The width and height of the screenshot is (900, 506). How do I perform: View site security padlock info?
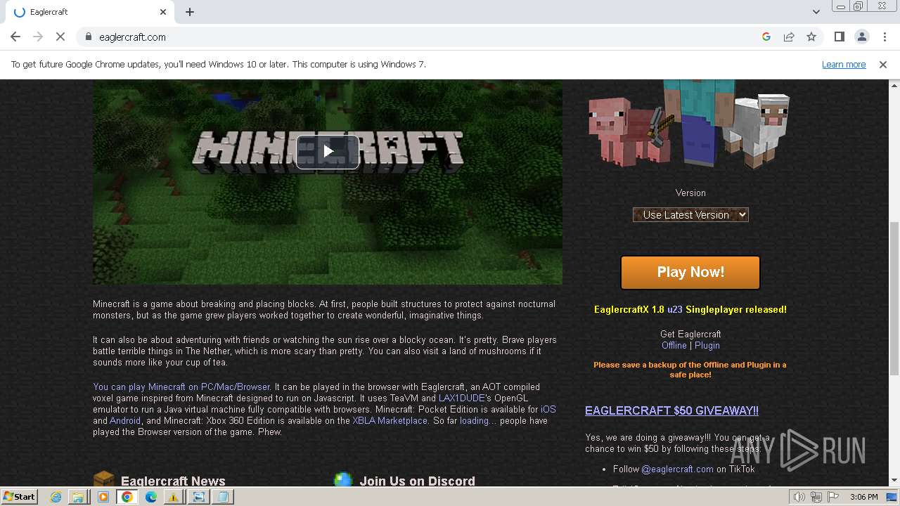(x=88, y=37)
